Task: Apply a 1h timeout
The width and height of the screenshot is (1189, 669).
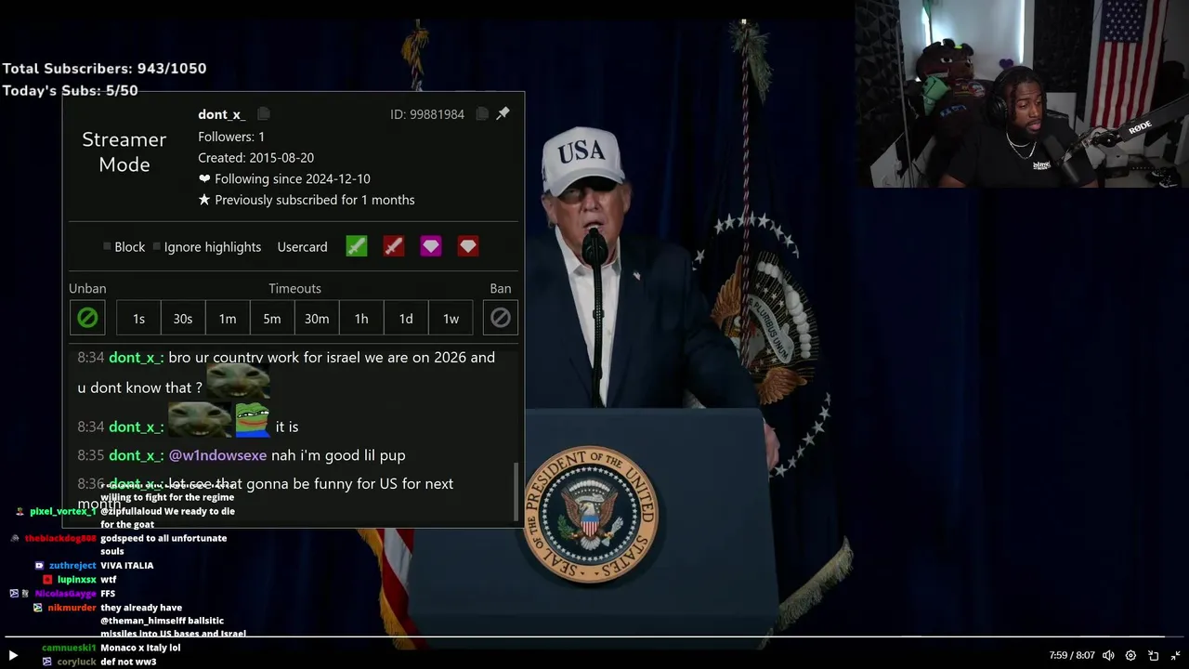Action: point(361,318)
